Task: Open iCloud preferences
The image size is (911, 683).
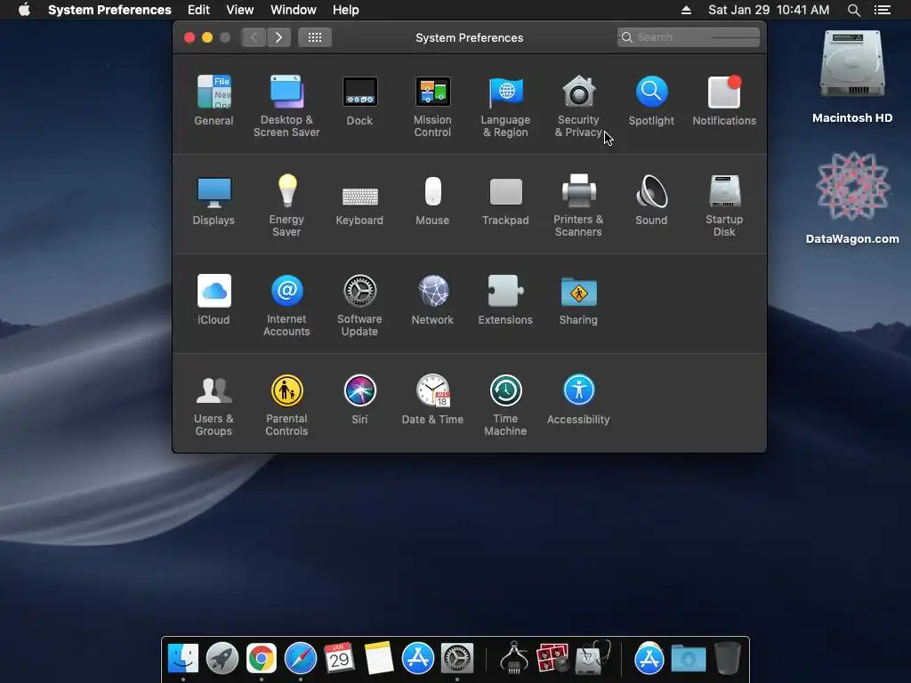Action: [x=214, y=300]
